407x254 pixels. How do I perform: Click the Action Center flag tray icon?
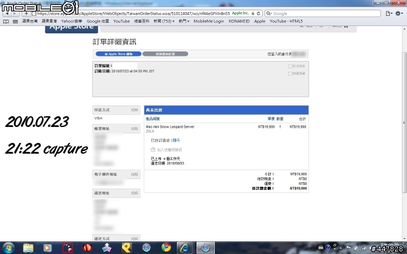point(348,248)
